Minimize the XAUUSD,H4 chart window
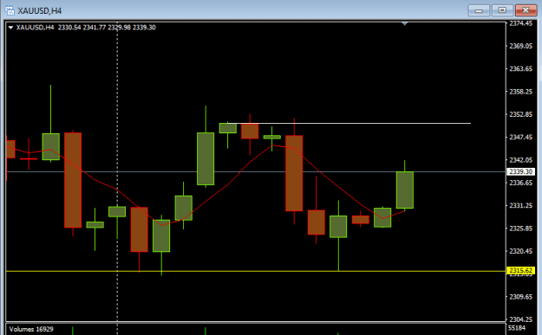The height and width of the screenshot is (335, 542). coord(479,10)
